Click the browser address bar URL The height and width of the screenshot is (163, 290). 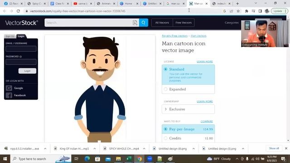tap(77, 11)
